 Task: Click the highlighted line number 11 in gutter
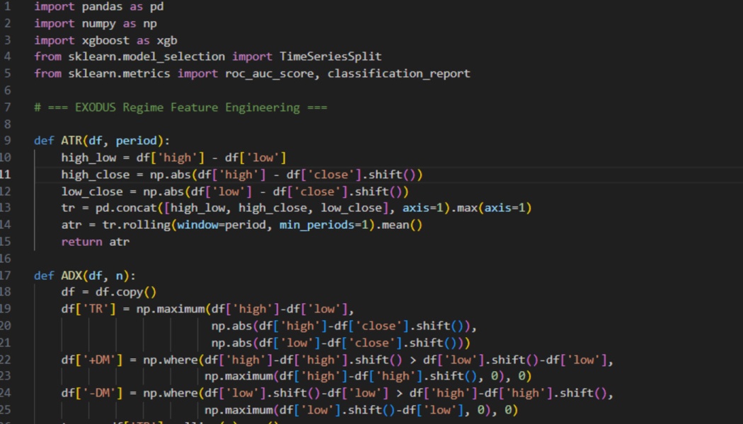point(5,175)
